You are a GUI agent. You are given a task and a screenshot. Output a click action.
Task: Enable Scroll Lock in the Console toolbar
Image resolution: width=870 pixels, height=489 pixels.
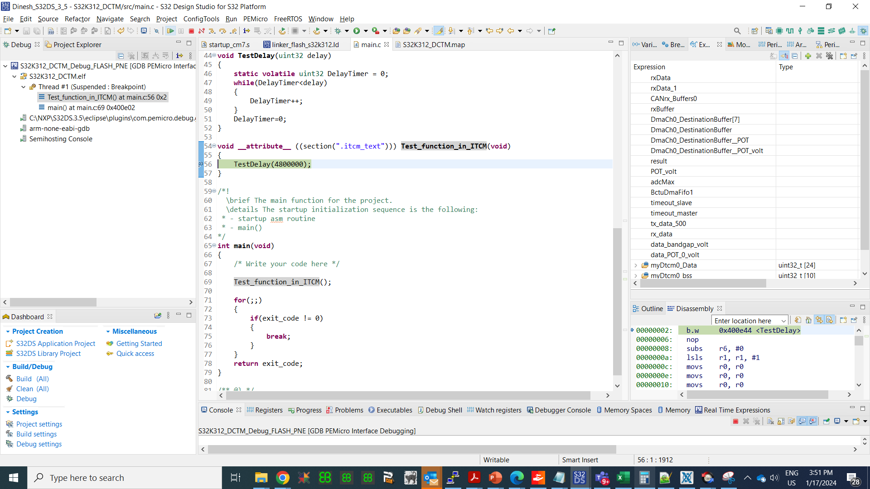pos(781,422)
